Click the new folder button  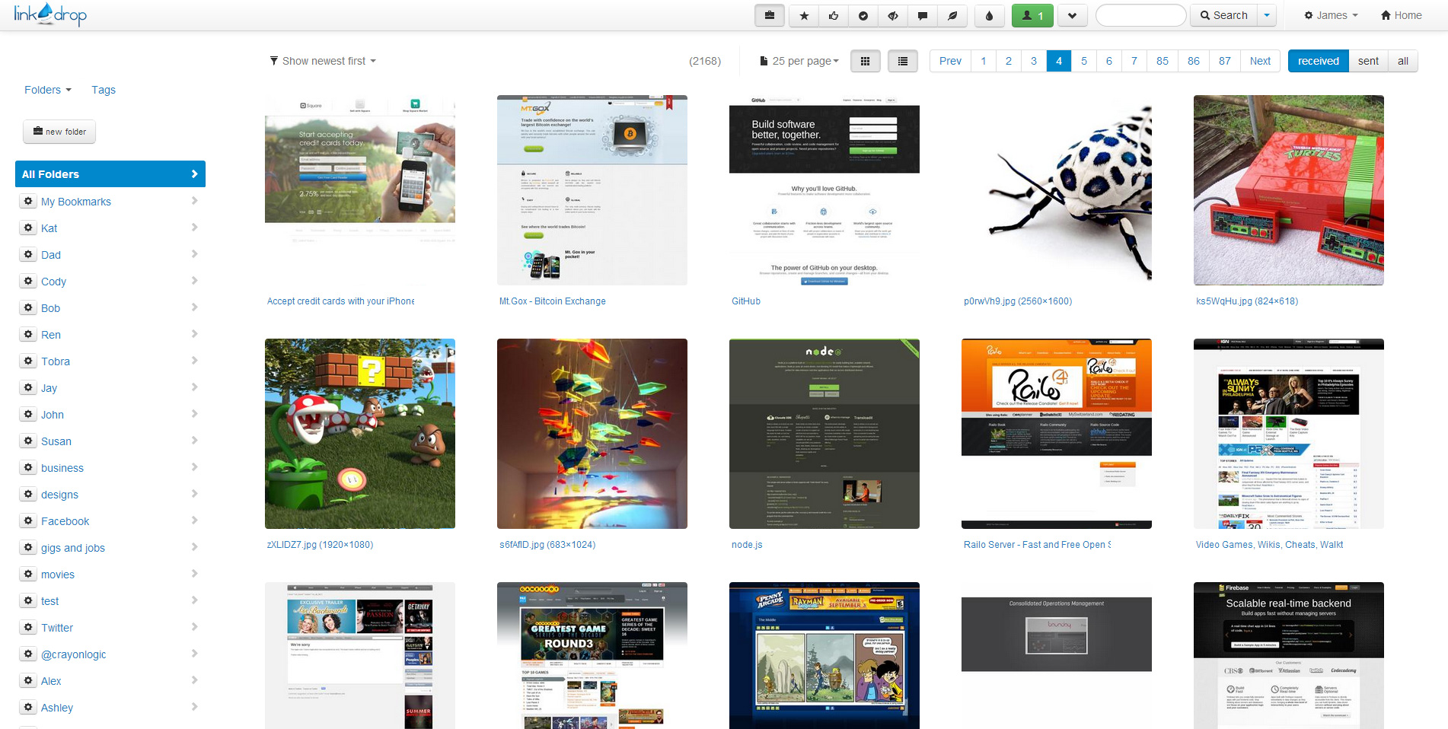click(x=59, y=132)
